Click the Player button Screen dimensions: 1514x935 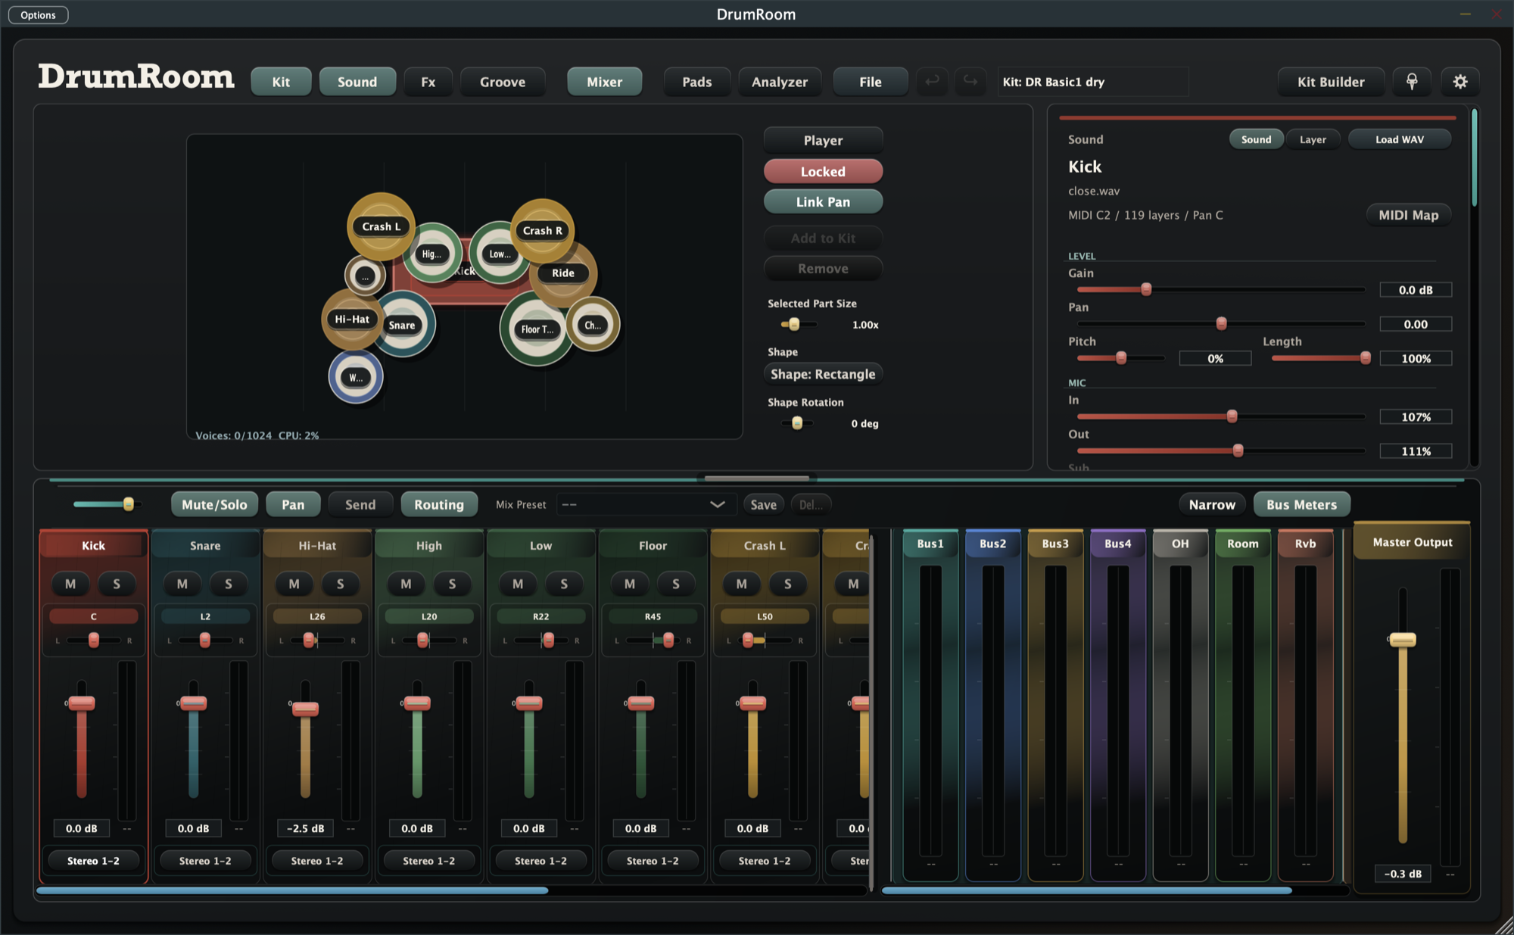tap(823, 141)
